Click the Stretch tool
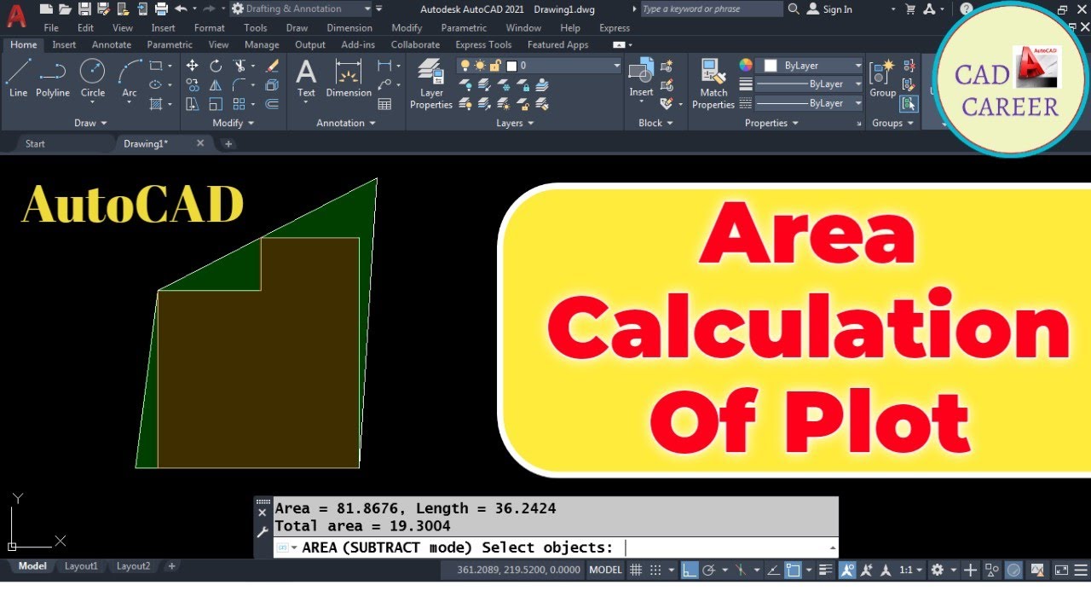This screenshot has height=614, width=1091. point(193,104)
